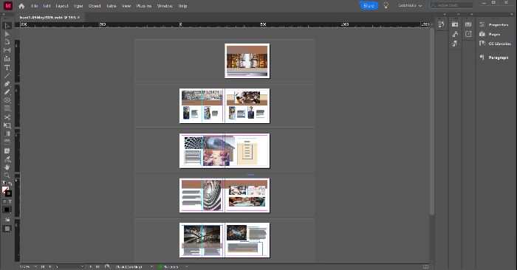Swap fill and stroke colors
The height and width of the screenshot is (270, 517).
point(10,184)
